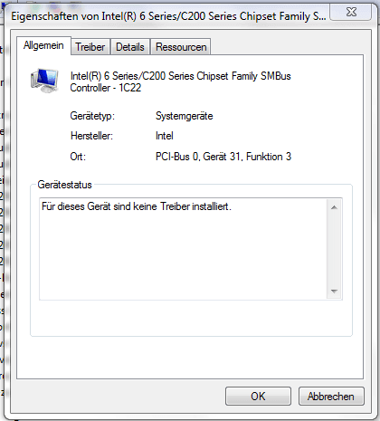This screenshot has width=380, height=421.
Task: Go to the Allgemein tab
Action: (43, 45)
